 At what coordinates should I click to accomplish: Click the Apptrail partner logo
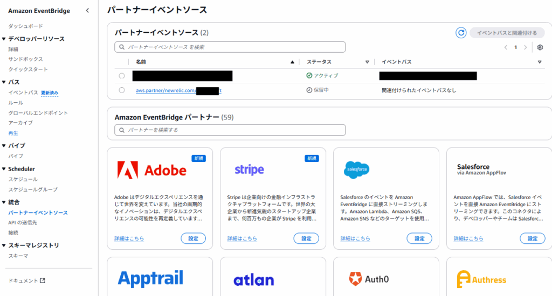(150, 278)
